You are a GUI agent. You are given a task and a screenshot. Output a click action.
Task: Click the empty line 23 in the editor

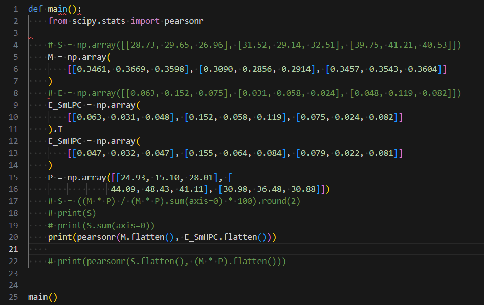tap(101, 273)
